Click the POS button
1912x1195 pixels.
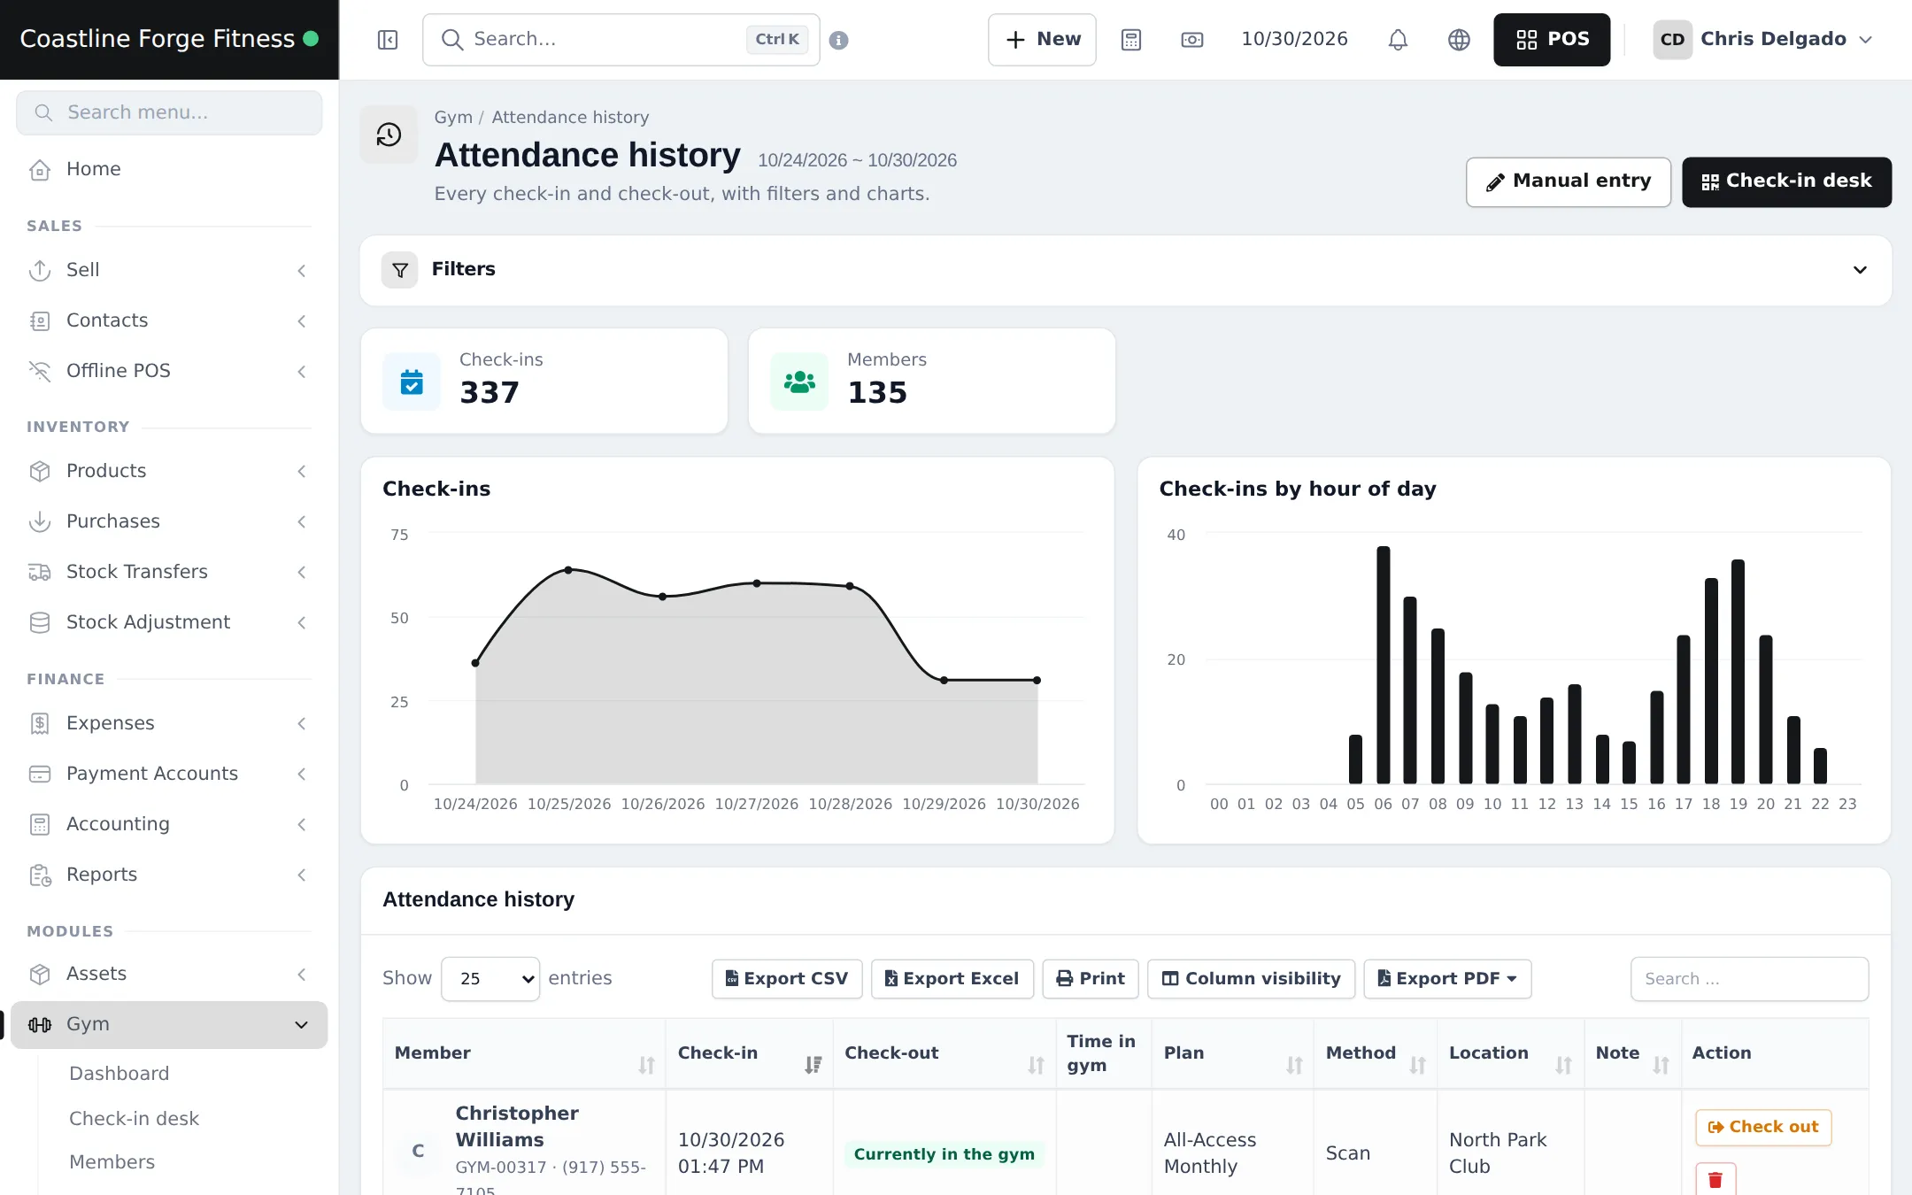[1552, 40]
